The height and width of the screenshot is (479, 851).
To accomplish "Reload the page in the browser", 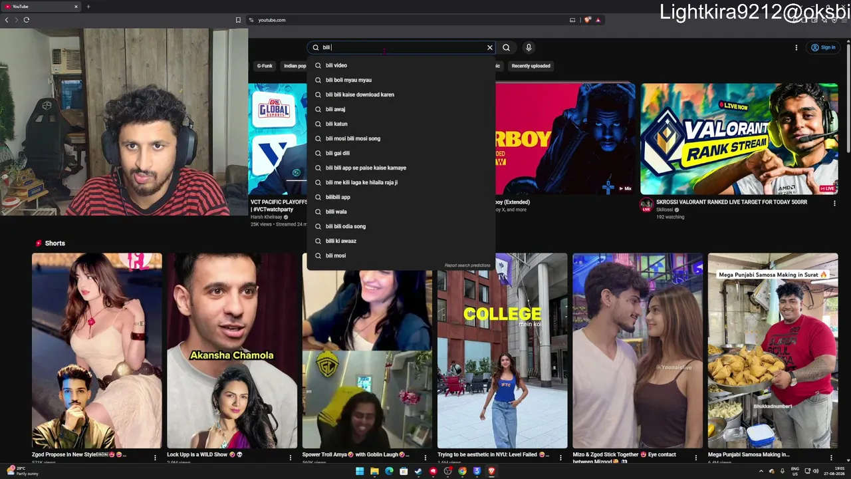I will (x=27, y=20).
